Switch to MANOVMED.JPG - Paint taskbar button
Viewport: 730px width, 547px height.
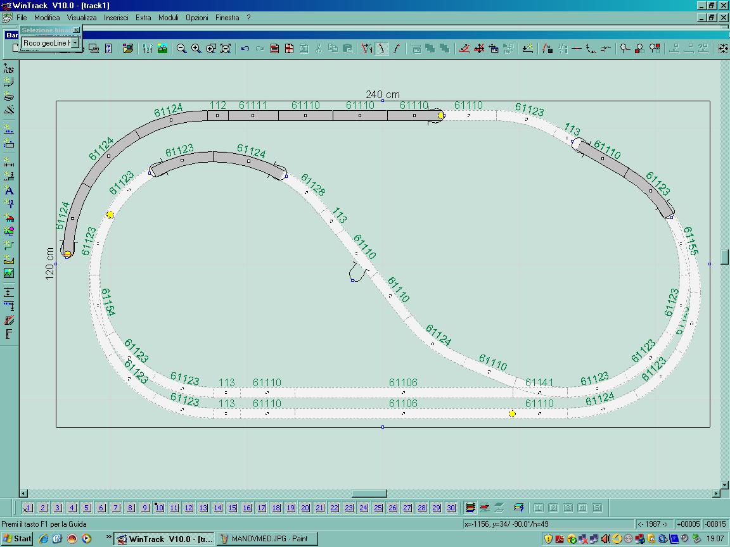(x=268, y=539)
